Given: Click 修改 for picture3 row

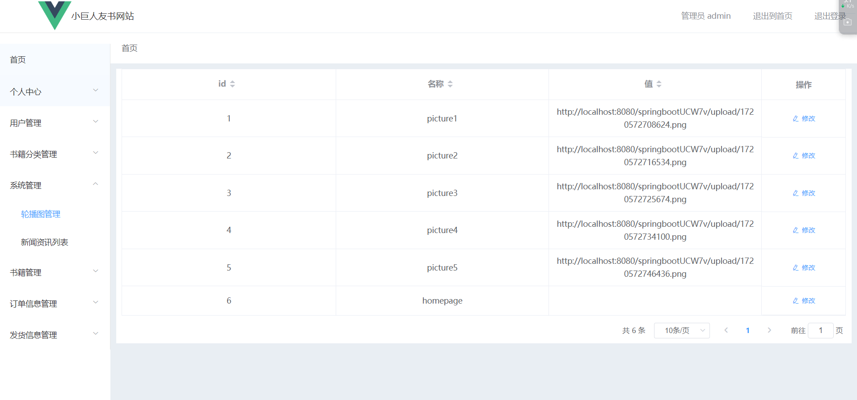Looking at the screenshot, I should coord(804,193).
